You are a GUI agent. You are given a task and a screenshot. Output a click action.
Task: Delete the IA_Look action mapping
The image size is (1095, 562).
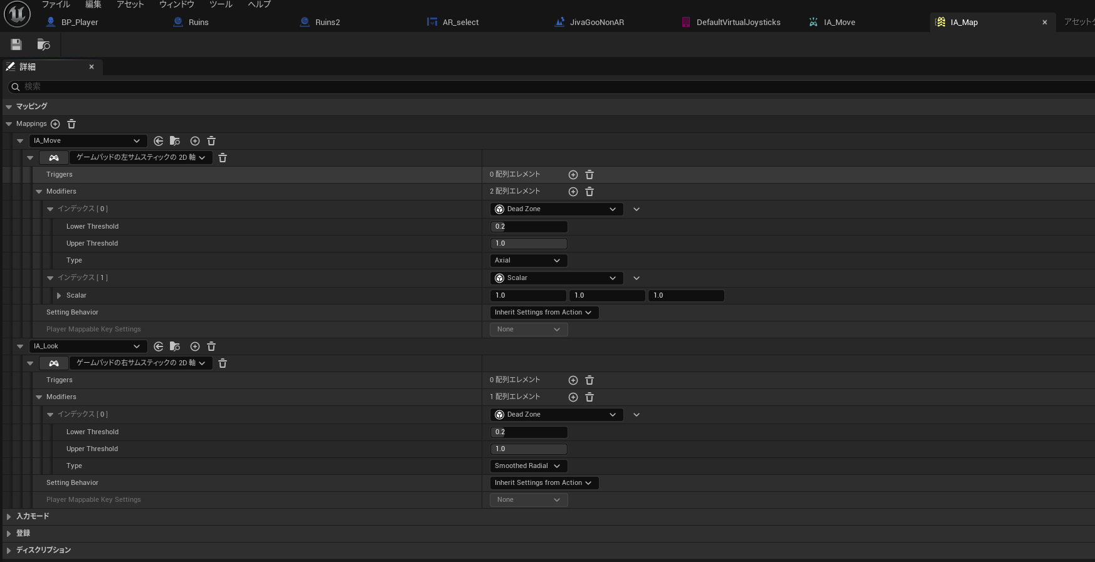[x=211, y=346]
